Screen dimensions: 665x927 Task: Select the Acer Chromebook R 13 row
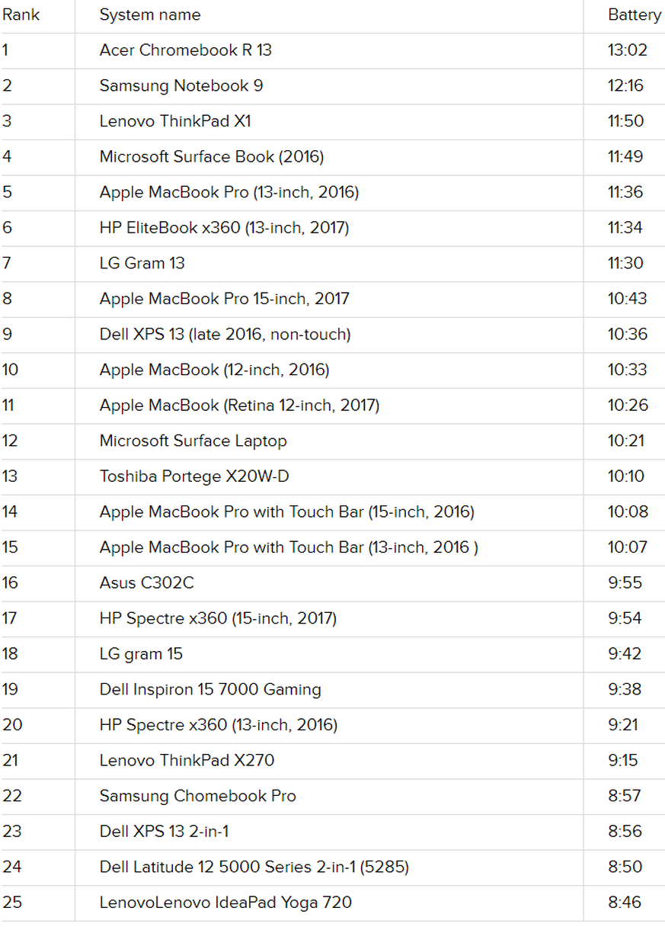185,50
